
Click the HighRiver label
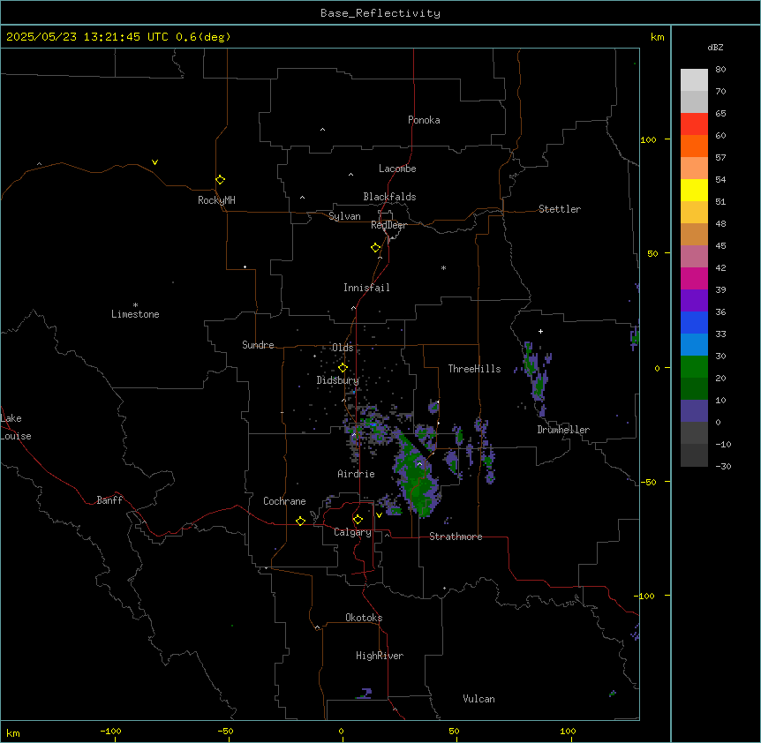coord(380,656)
